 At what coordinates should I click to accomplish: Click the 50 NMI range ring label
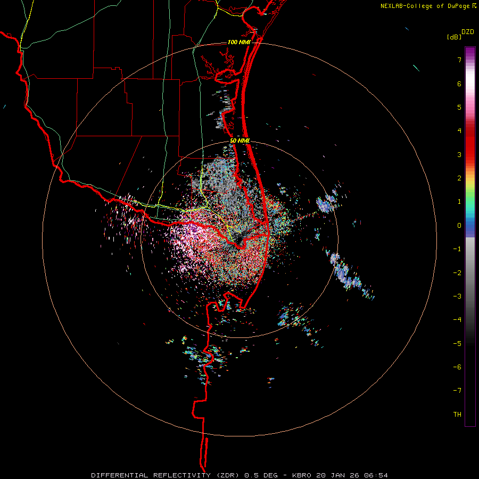pyautogui.click(x=240, y=141)
